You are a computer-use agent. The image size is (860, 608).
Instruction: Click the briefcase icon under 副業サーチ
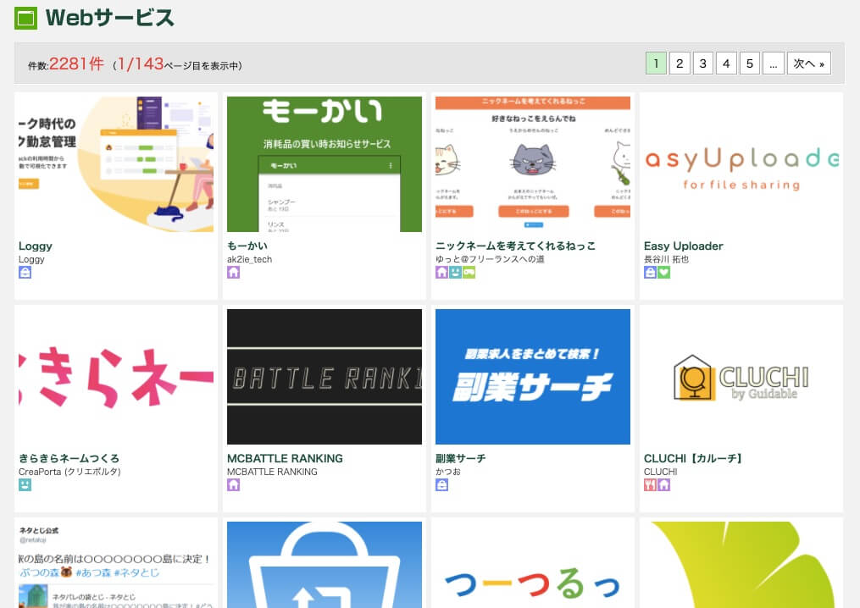point(441,484)
